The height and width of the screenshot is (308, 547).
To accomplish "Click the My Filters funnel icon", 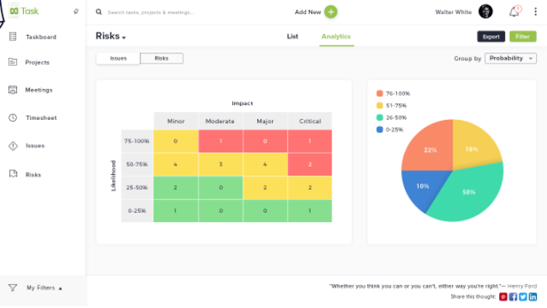I will (12, 288).
